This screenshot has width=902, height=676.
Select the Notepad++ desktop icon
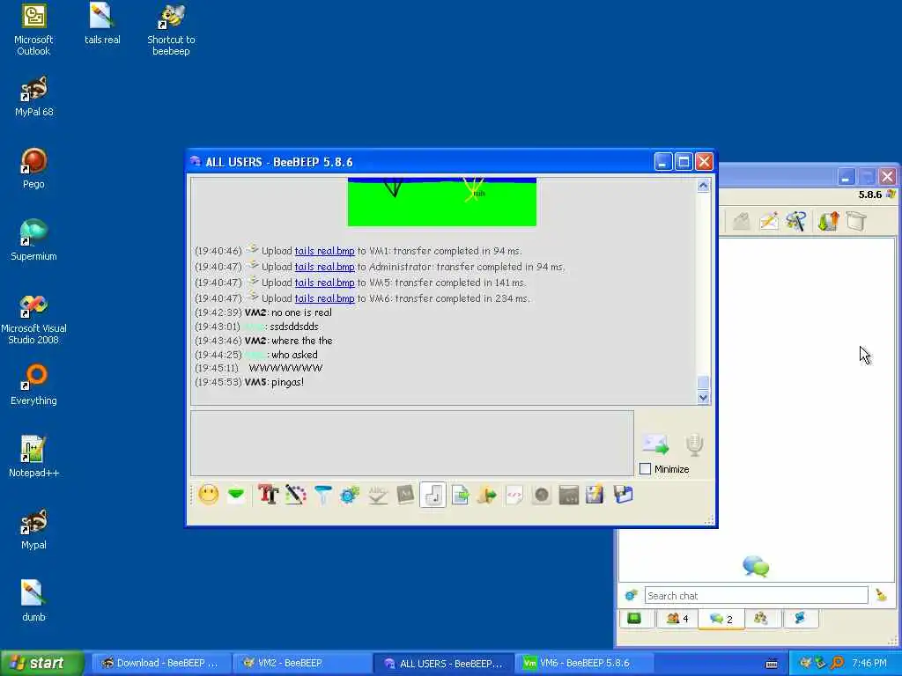pyautogui.click(x=33, y=457)
